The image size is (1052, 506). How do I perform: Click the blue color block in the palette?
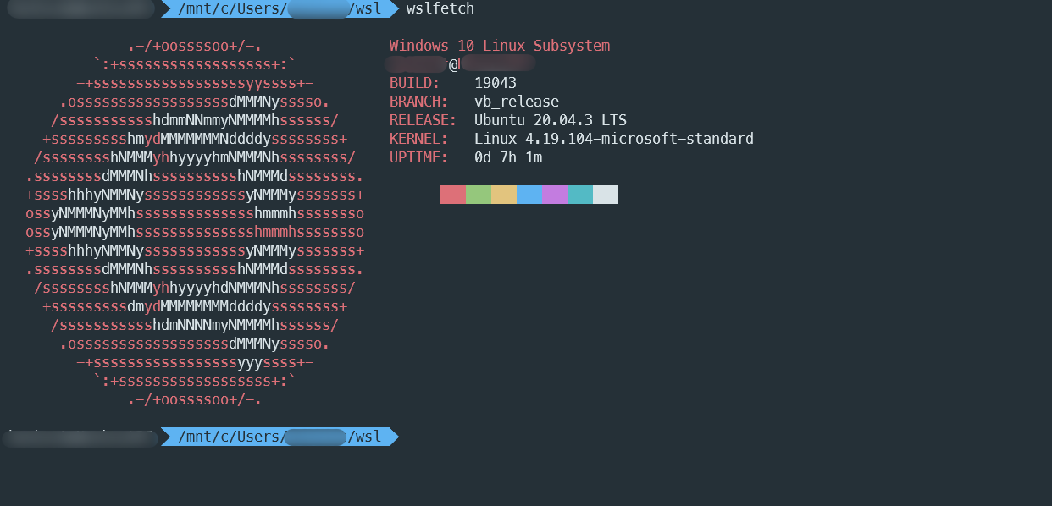529,195
